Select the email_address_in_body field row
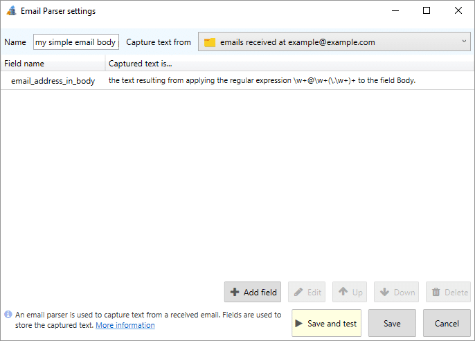Viewport: 475px width, 341px height. click(x=238, y=80)
